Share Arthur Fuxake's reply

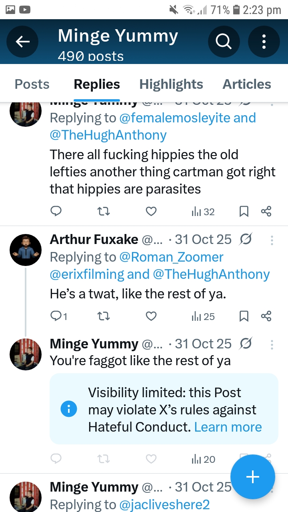pos(266,316)
